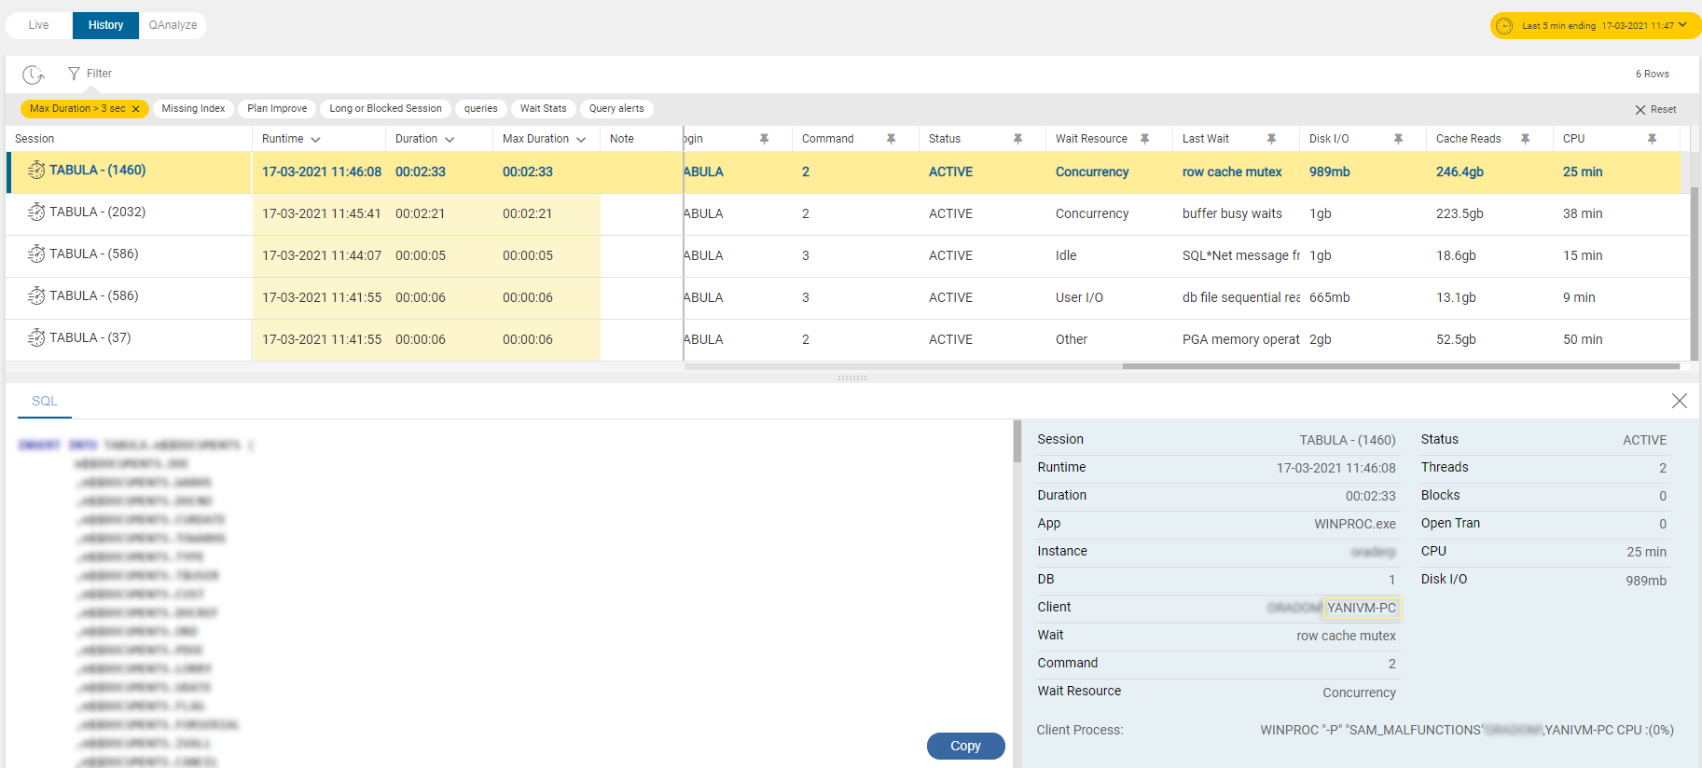Click the Reset X icon
The width and height of the screenshot is (1702, 768).
(x=1640, y=110)
